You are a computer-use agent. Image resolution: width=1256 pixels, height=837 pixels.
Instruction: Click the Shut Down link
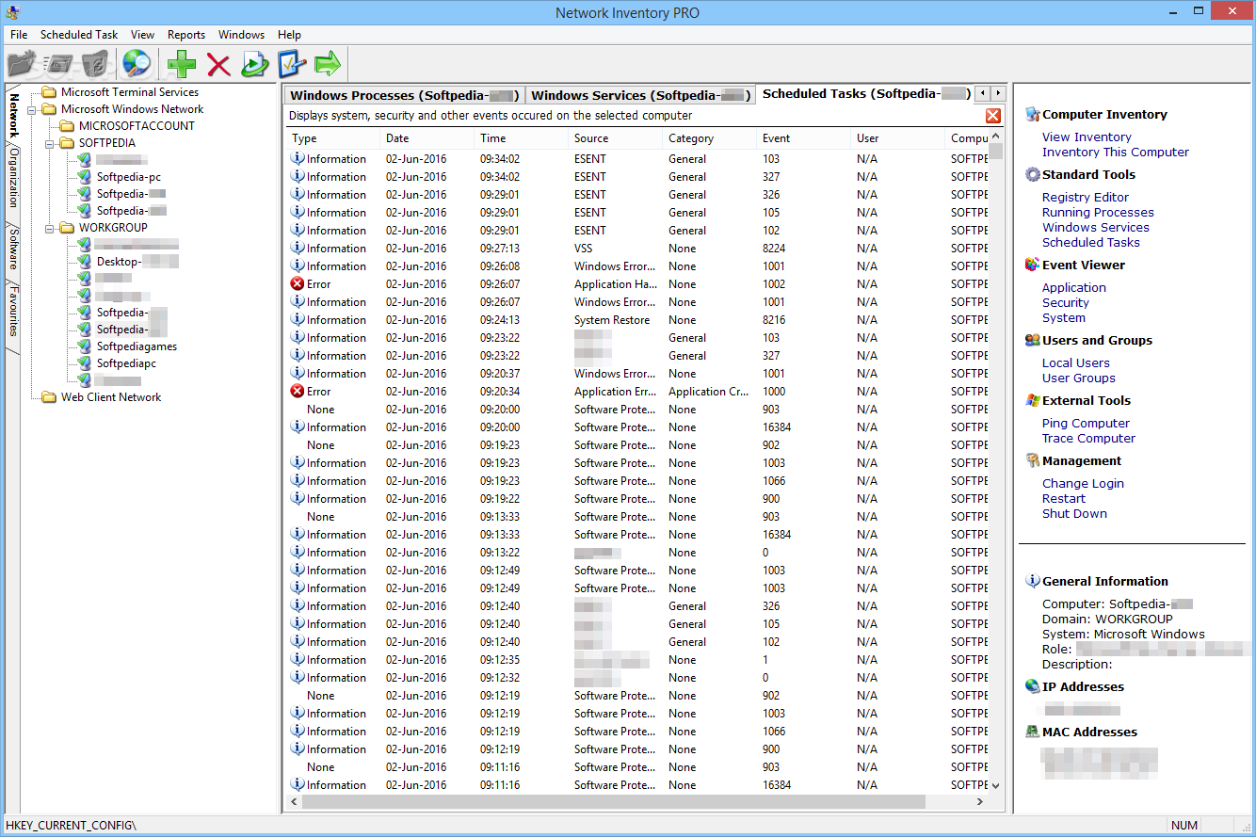click(1074, 513)
